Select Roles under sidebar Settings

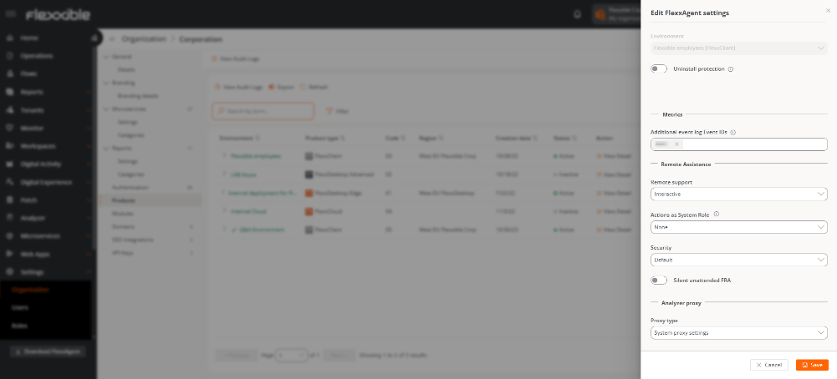point(19,326)
